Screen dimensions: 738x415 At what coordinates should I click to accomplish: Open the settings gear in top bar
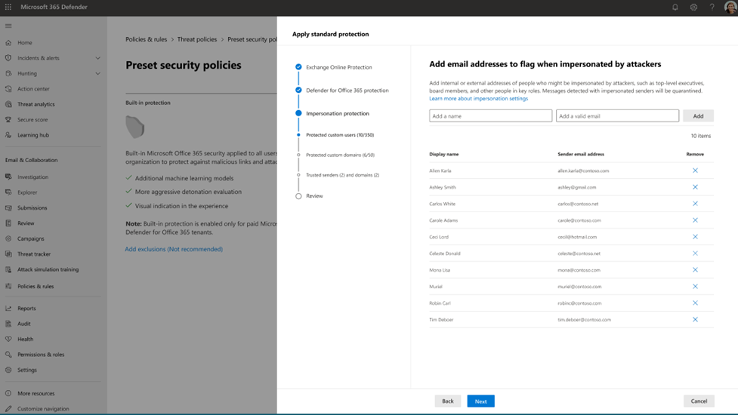(693, 7)
